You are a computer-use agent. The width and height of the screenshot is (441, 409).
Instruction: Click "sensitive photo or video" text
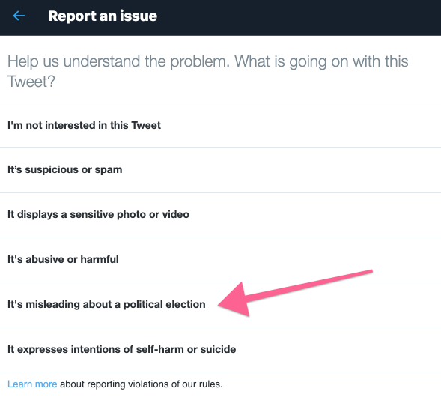coord(130,215)
